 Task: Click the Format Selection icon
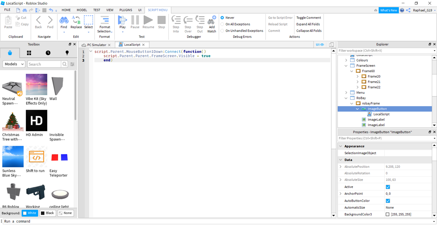click(104, 20)
